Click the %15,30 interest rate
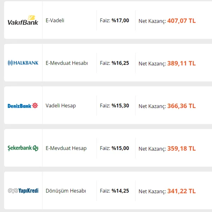 [120, 106]
